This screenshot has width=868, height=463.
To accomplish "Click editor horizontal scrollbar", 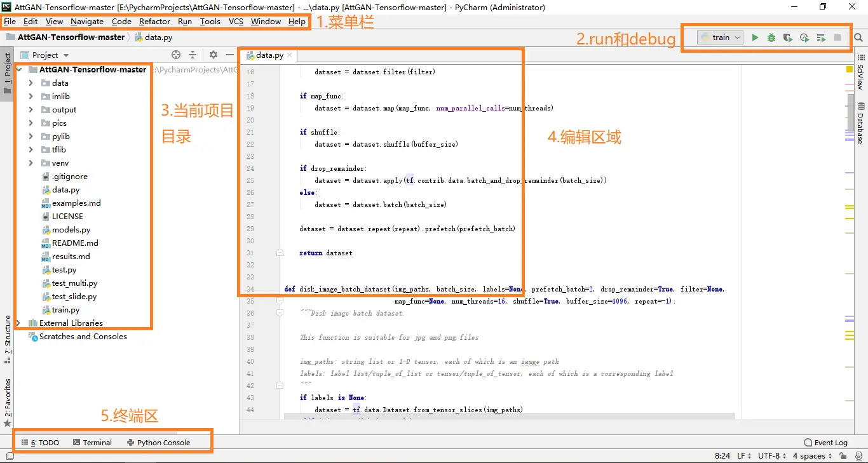I will [509, 417].
